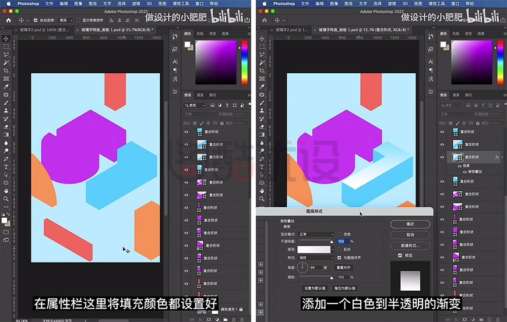Open the 文件 menu in left menu bar
Image resolution: width=507 pixels, height=322 pixels.
click(x=49, y=3)
